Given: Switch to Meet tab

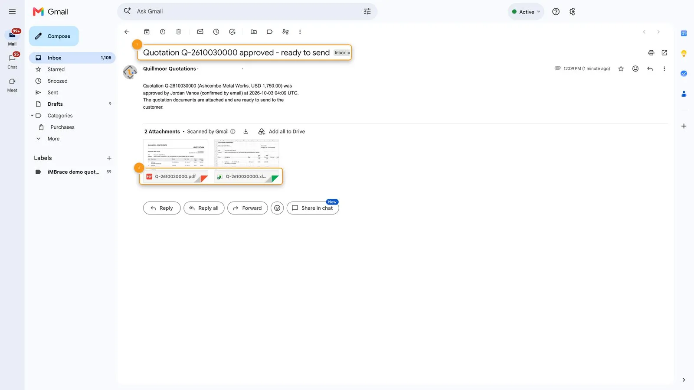Looking at the screenshot, I should [x=12, y=84].
